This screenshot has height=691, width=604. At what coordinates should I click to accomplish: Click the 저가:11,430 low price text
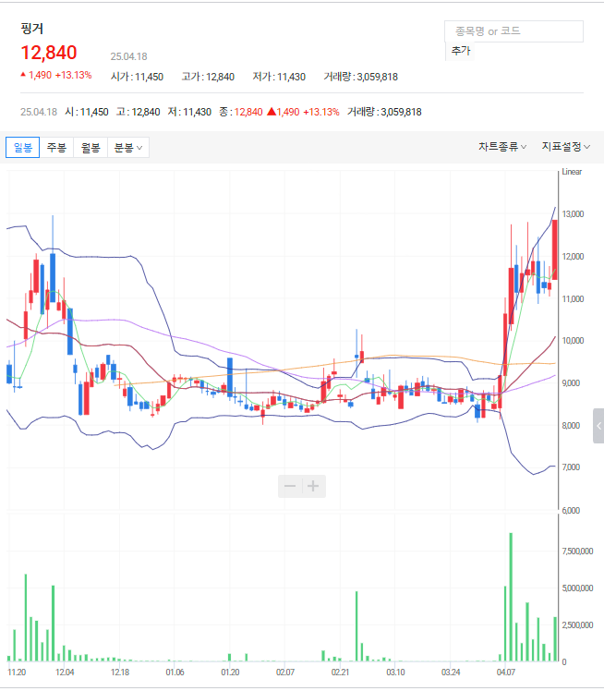click(x=279, y=77)
